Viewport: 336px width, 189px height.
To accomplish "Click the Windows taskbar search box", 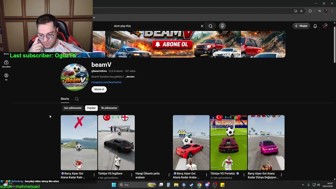I will (x=137, y=185).
